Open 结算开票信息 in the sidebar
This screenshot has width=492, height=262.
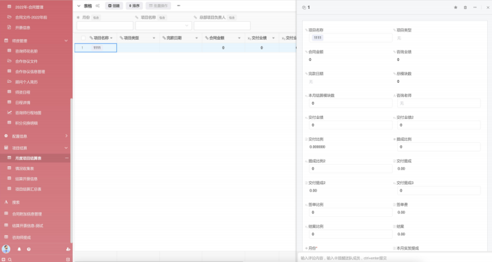point(26,179)
